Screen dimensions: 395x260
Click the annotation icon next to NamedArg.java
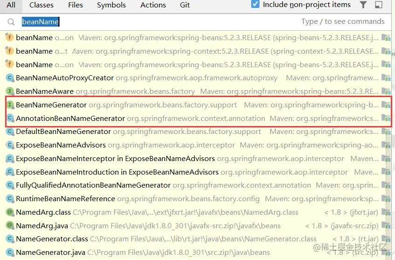click(x=10, y=226)
